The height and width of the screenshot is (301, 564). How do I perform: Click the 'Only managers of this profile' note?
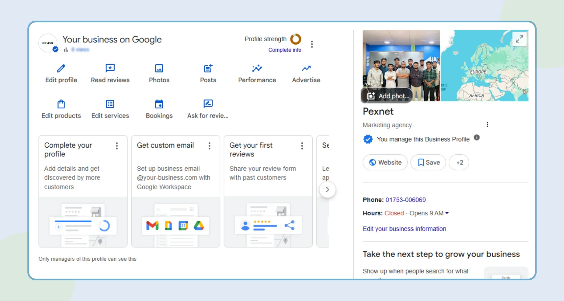(x=87, y=259)
